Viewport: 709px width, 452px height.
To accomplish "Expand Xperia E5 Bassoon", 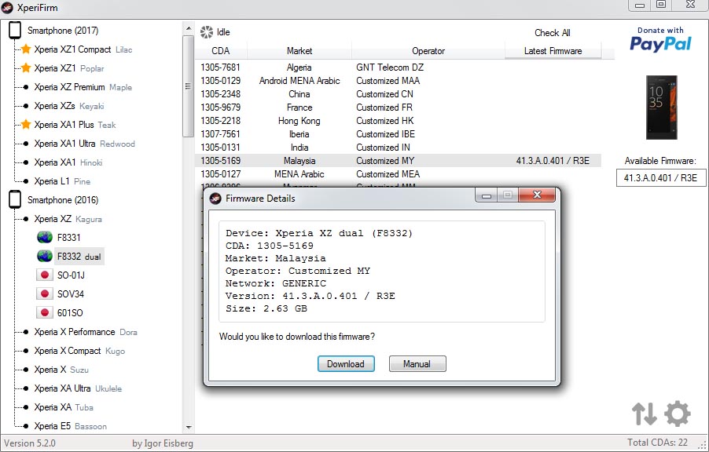I will [26, 426].
